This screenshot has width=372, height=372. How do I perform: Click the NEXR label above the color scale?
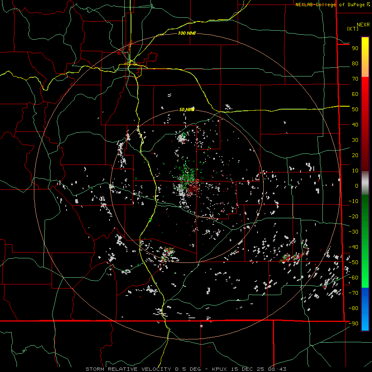(x=363, y=25)
